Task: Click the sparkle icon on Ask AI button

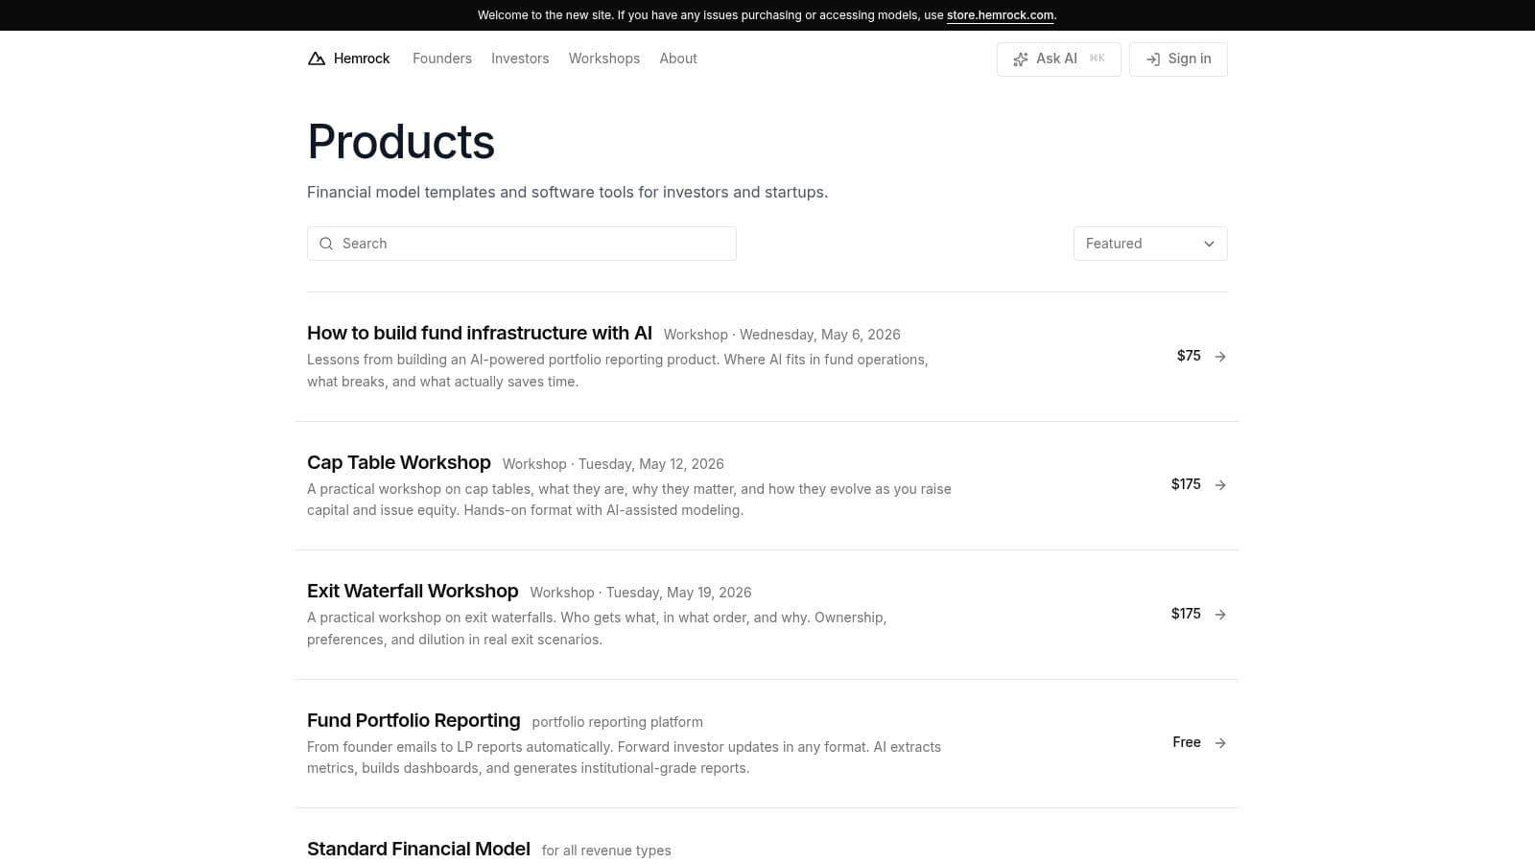Action: click(1020, 58)
